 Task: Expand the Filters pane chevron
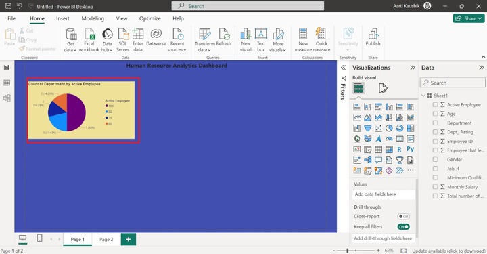click(343, 68)
